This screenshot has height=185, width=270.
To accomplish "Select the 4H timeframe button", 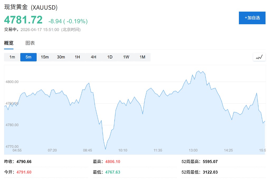I will point(94,57).
